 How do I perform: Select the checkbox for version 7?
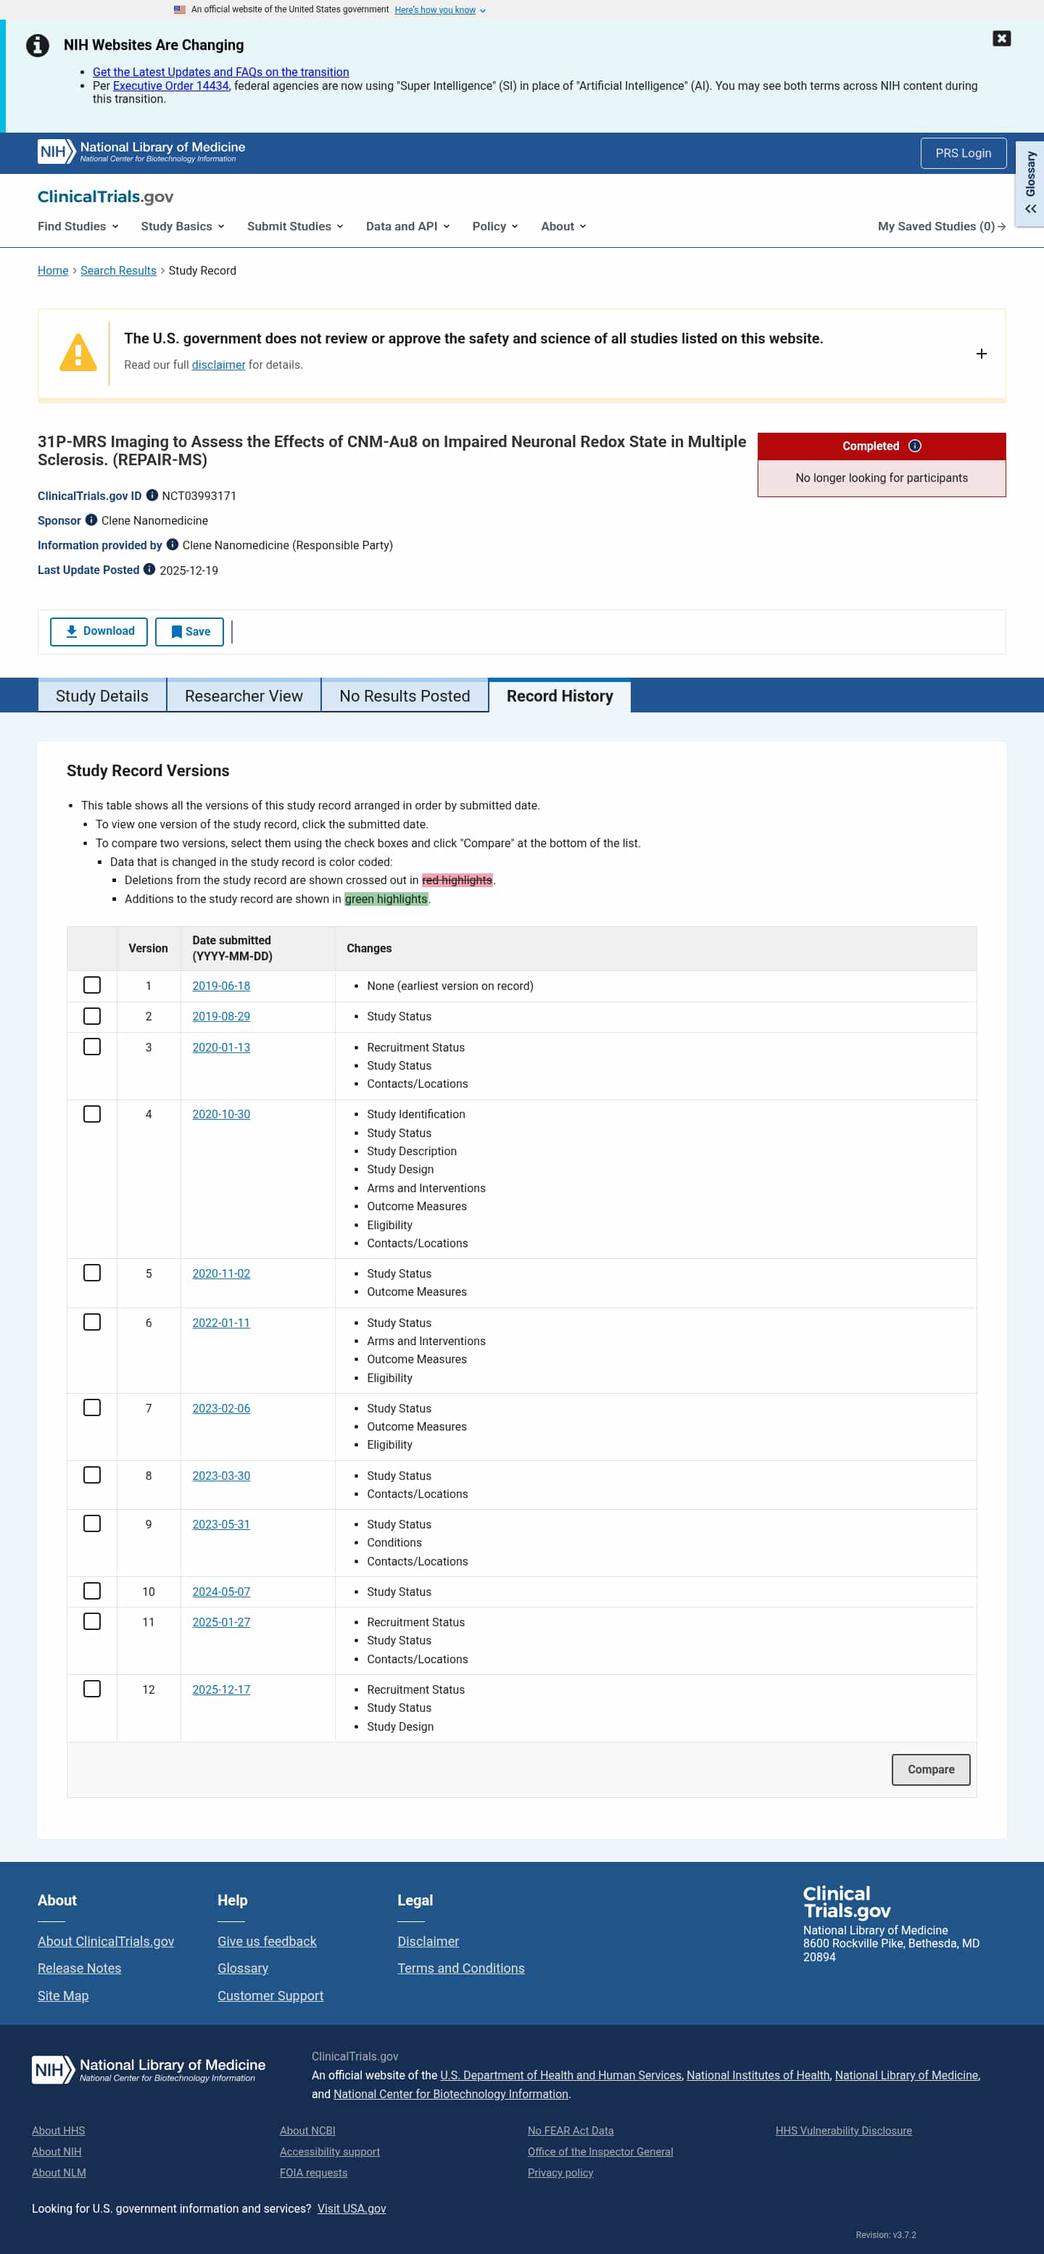click(92, 1408)
